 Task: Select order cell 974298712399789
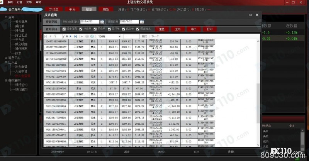click(x=56, y=77)
